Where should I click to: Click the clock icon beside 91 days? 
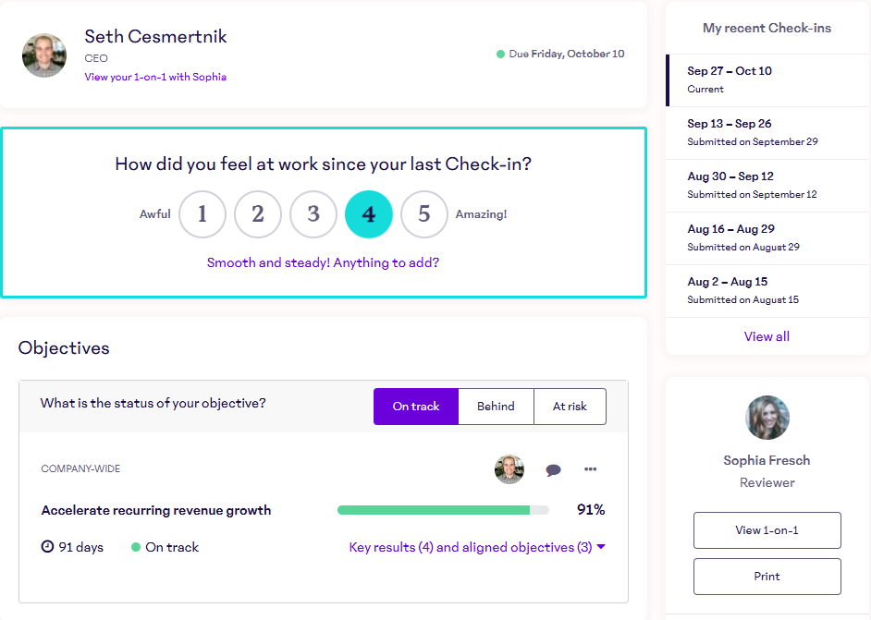coord(48,547)
